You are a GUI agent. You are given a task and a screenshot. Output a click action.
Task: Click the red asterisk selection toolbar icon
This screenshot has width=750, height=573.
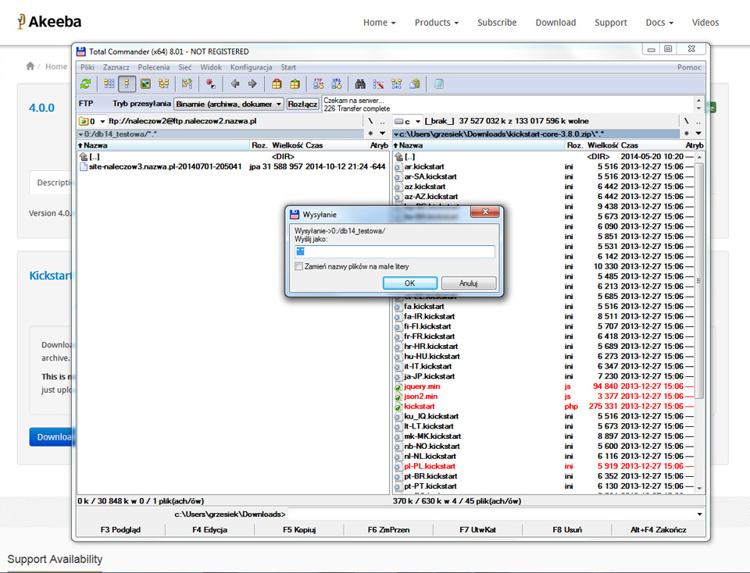click(x=210, y=84)
